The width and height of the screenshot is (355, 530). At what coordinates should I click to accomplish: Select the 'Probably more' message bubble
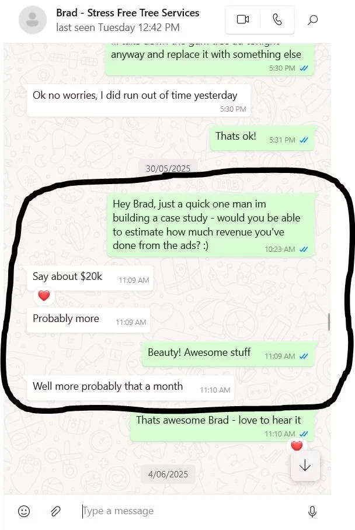(89, 320)
